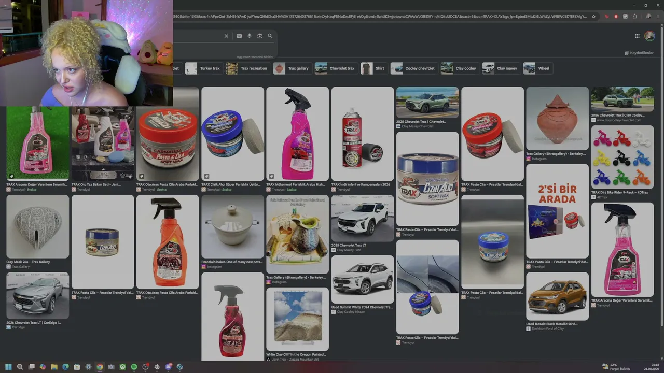
Task: Open the colorful dirt bike riders image
Action: point(622,157)
